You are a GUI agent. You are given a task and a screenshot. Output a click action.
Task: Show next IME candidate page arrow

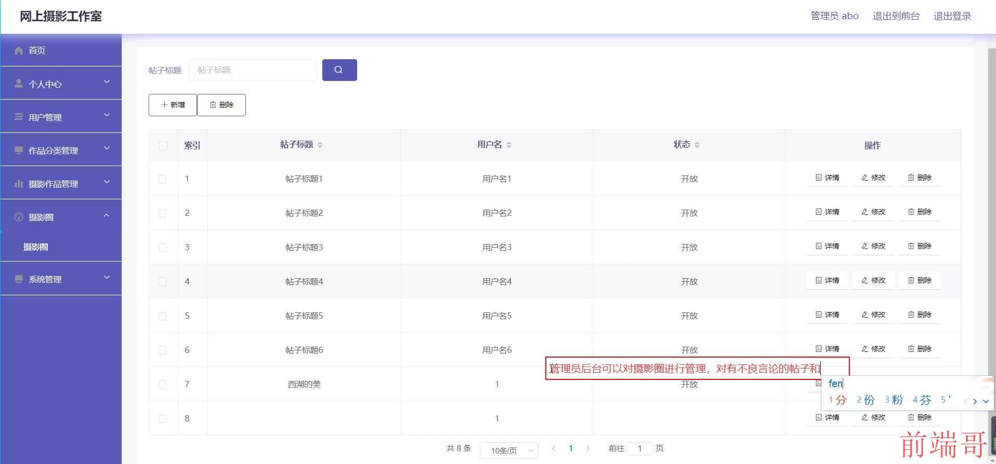tap(975, 401)
